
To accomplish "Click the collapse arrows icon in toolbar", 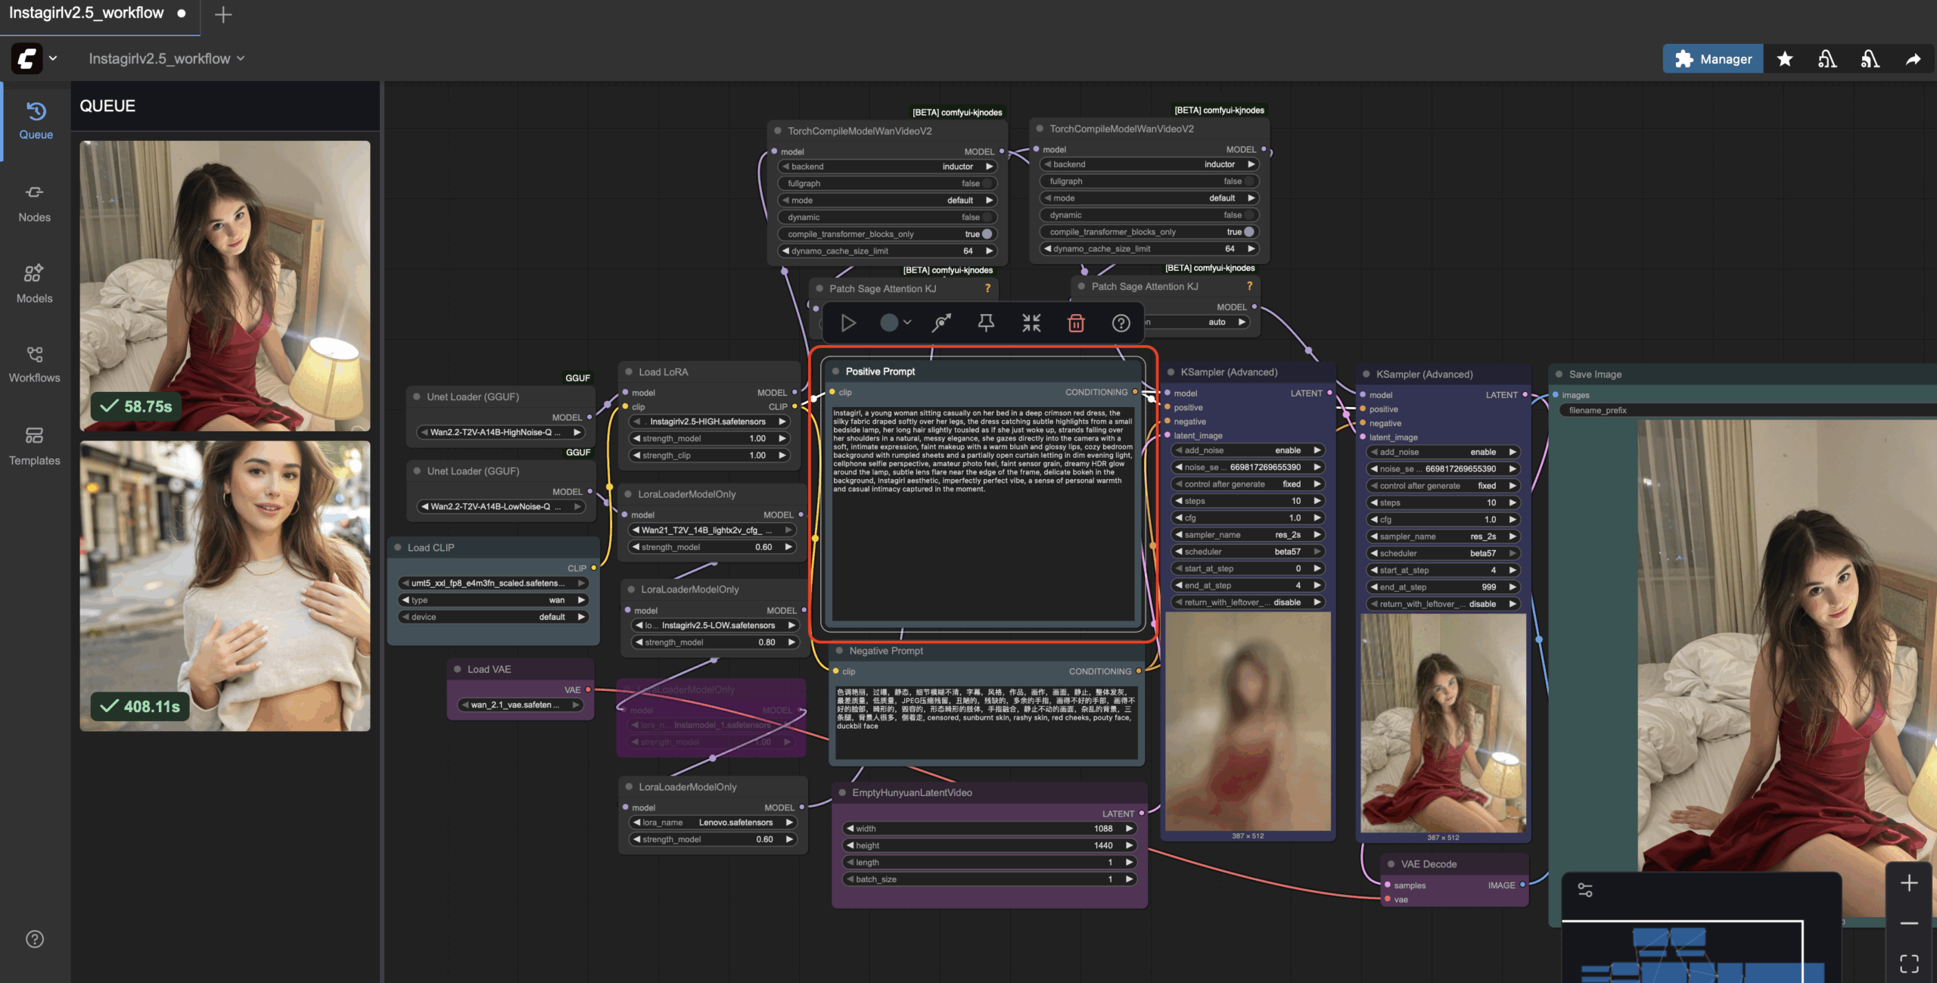I will click(x=1031, y=323).
